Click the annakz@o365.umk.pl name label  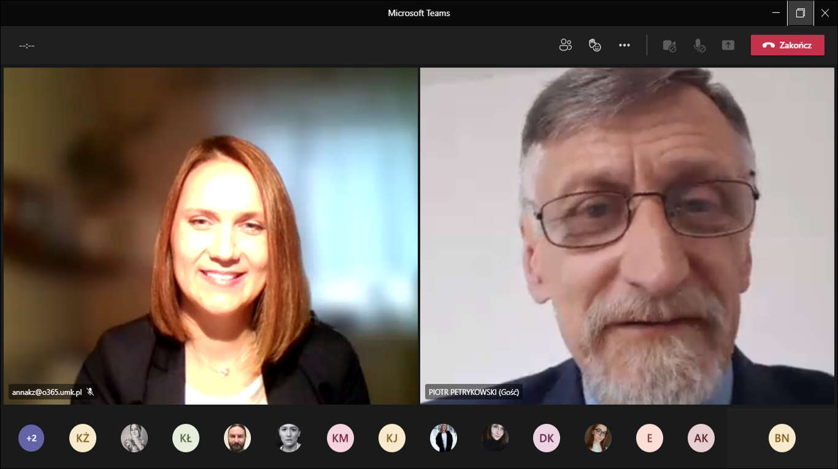47,392
